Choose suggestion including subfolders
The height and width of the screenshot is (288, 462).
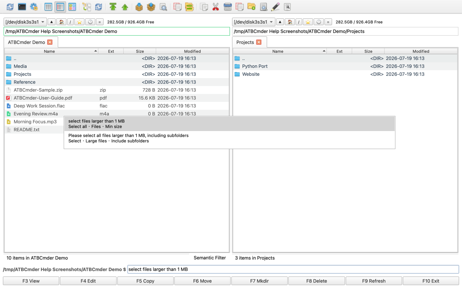point(229,138)
